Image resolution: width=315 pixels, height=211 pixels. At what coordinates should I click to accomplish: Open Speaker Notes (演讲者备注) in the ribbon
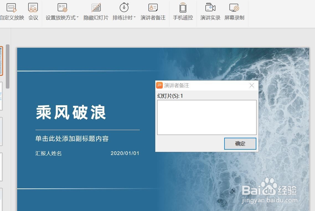click(153, 12)
